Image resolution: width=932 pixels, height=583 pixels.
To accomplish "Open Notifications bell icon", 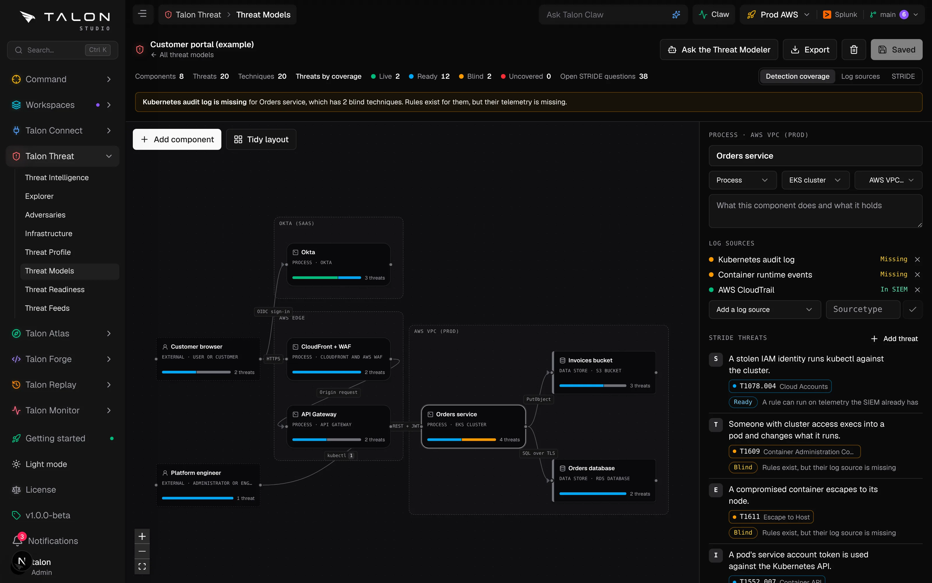I will click(17, 540).
